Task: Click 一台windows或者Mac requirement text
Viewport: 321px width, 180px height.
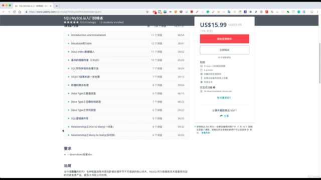Action: pyautogui.click(x=80, y=154)
